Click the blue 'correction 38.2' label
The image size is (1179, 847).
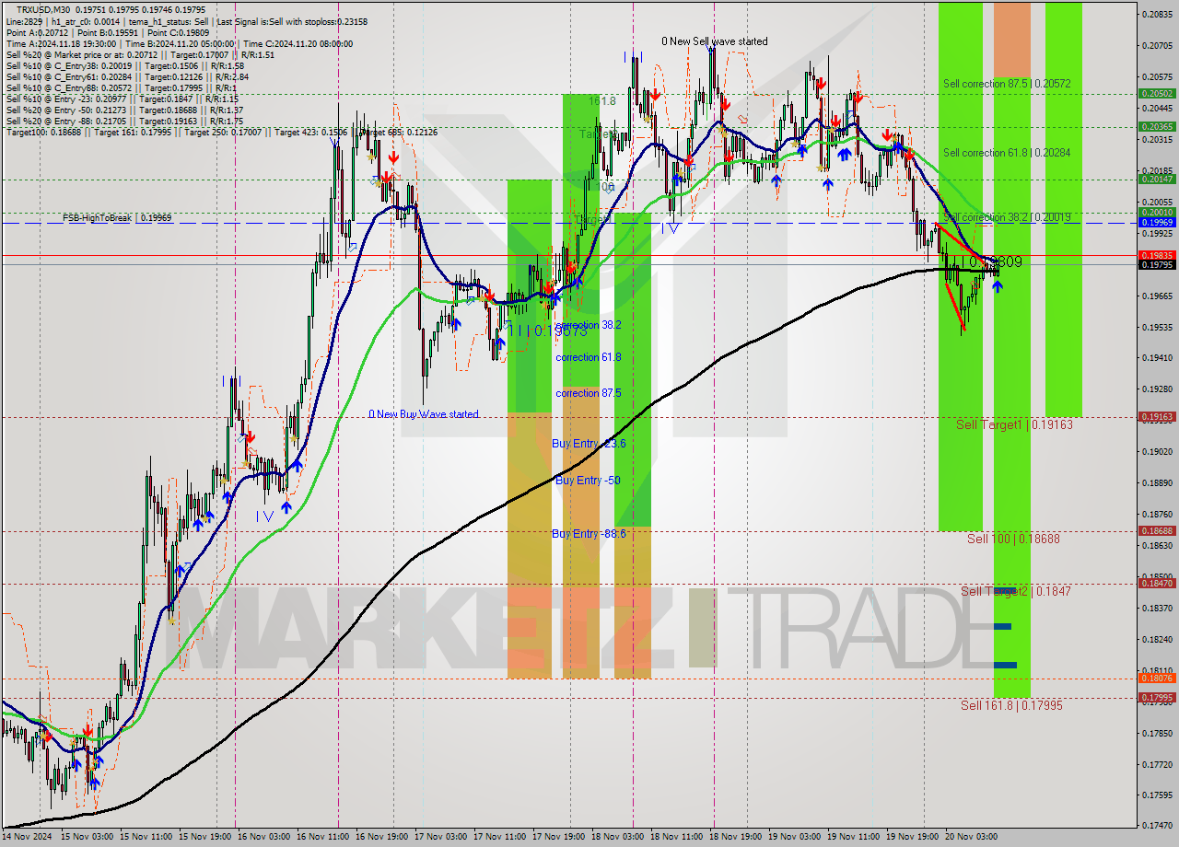coord(589,325)
